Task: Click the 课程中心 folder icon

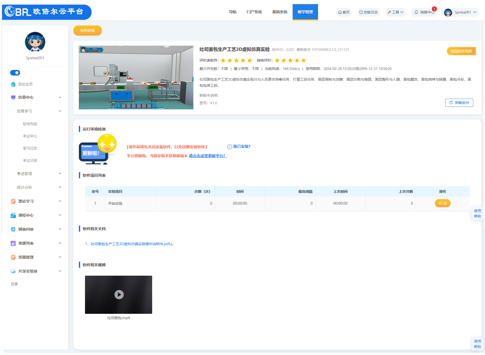Action: (13, 215)
